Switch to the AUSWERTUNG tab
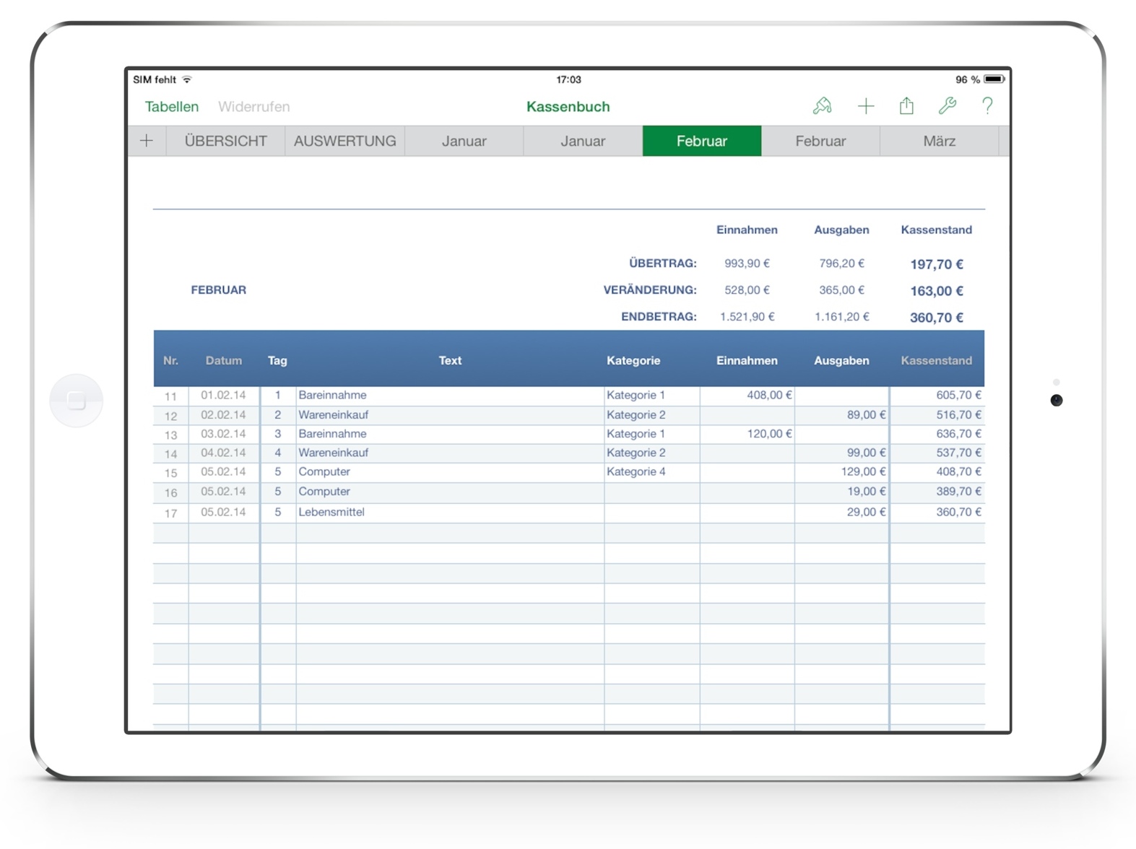1136x849 pixels. click(344, 141)
